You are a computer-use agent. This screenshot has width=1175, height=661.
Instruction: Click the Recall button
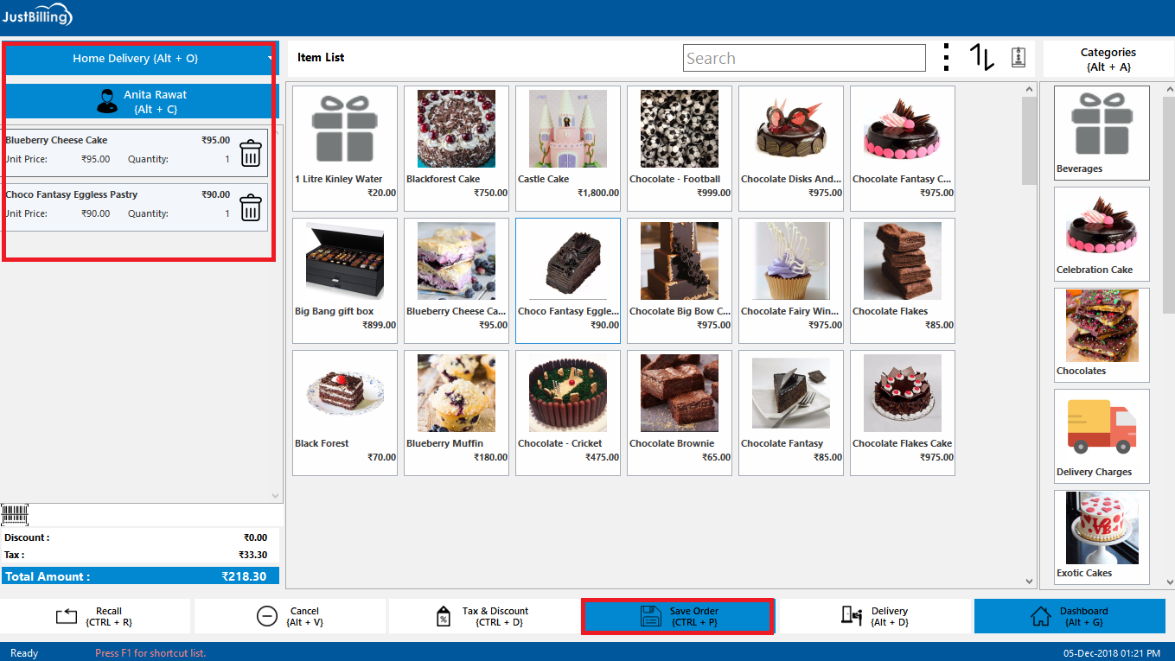click(x=95, y=616)
